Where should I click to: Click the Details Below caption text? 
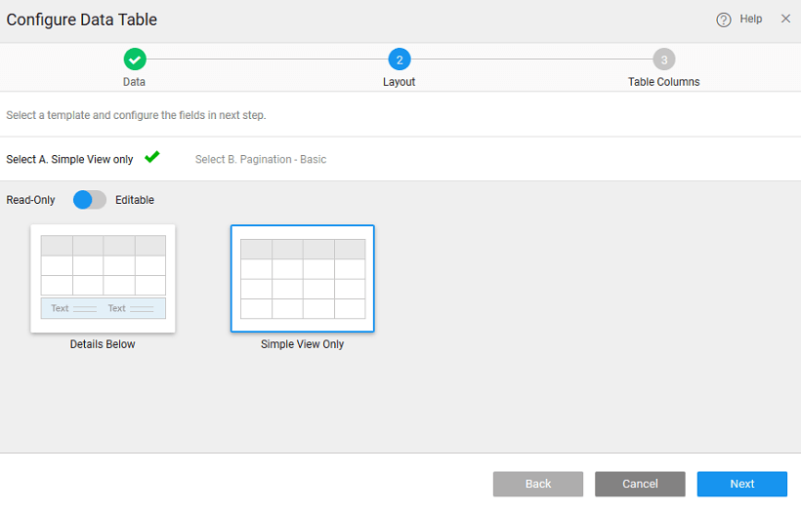(103, 344)
